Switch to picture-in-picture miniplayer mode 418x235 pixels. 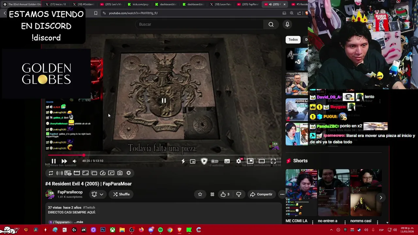tap(250, 161)
